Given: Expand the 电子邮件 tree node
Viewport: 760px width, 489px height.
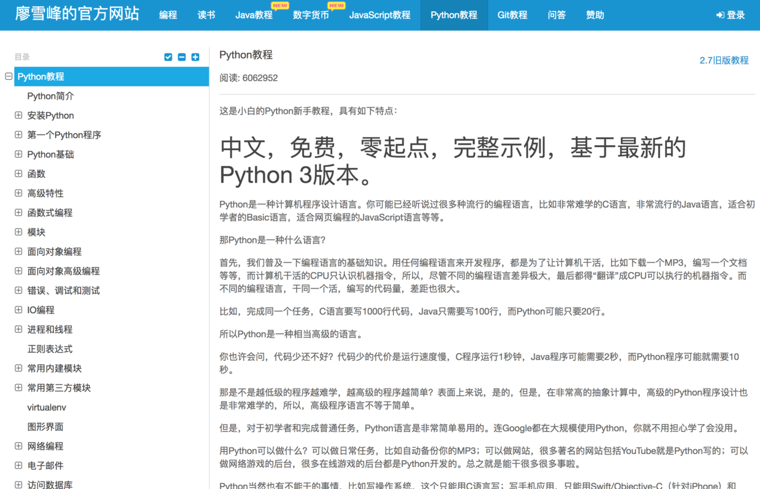Looking at the screenshot, I should coord(18,466).
